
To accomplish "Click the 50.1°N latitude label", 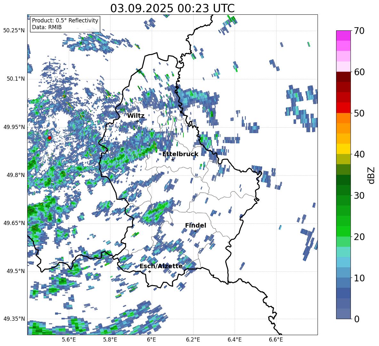I will click(x=16, y=79).
